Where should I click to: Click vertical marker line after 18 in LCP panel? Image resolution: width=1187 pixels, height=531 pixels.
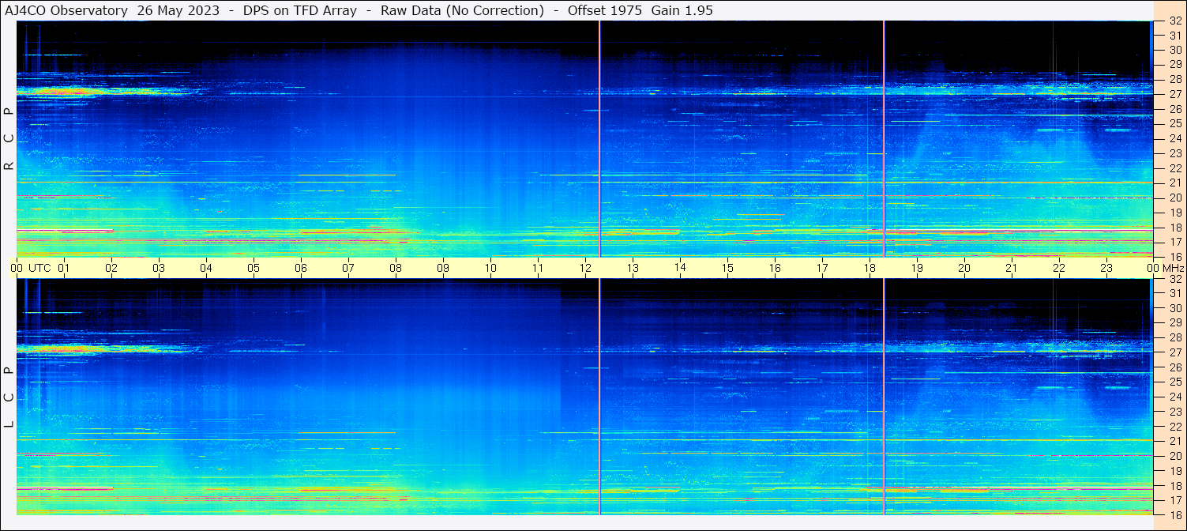pyautogui.click(x=884, y=397)
